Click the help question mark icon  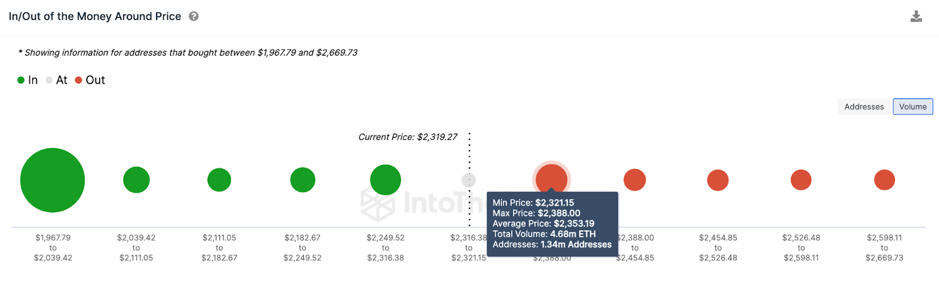coord(194,16)
